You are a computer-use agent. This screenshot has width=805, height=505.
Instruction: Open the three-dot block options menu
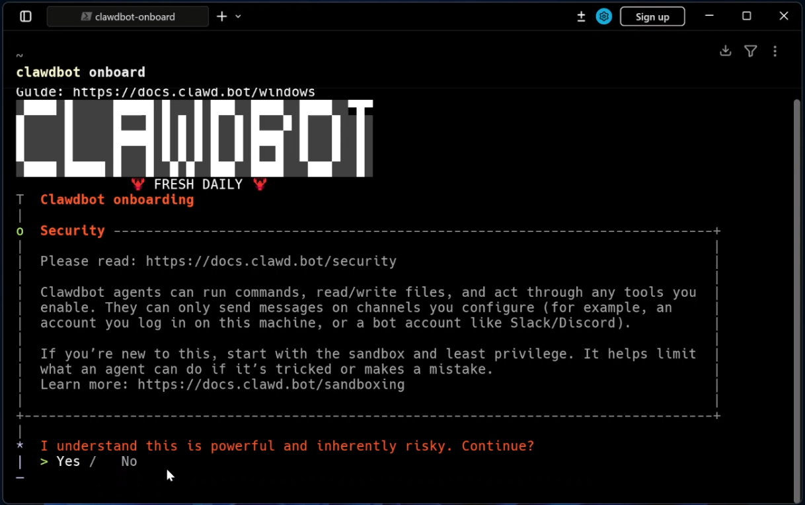click(x=775, y=51)
